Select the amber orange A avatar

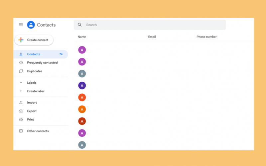point(82,110)
